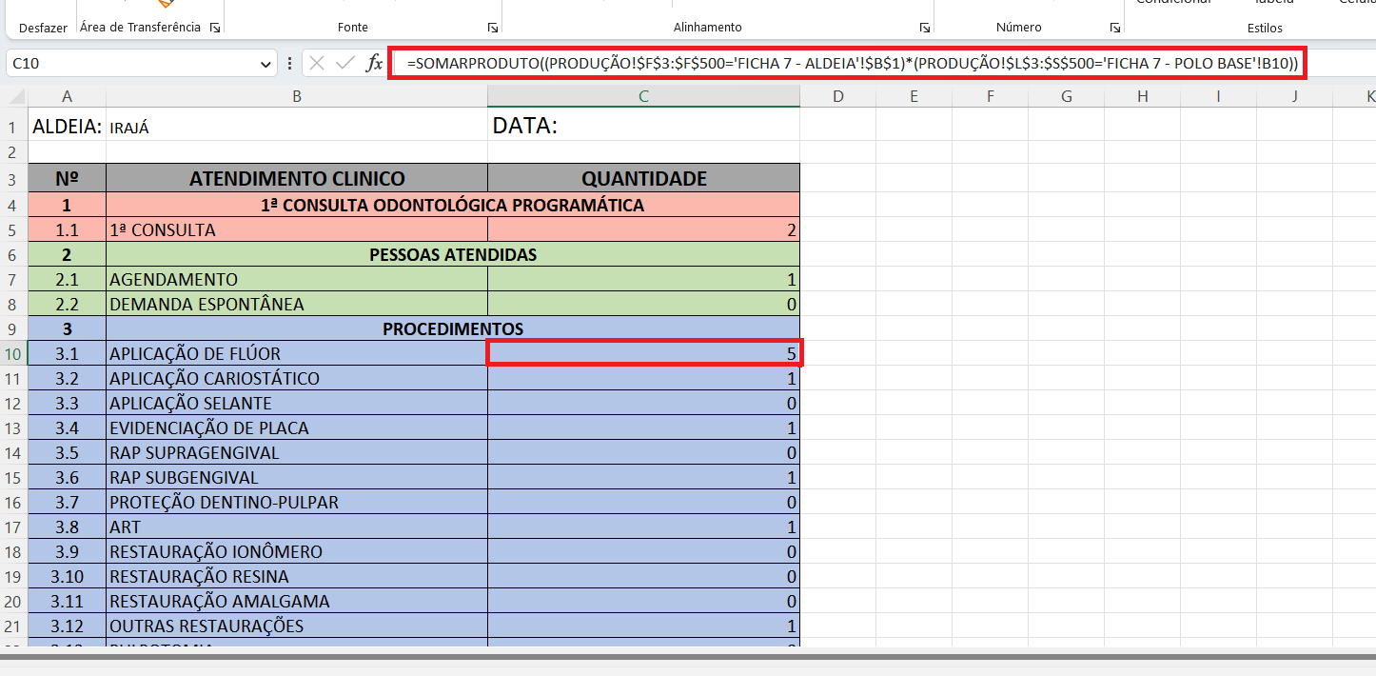Select row 1 header
The width and height of the screenshot is (1376, 676).
14,127
